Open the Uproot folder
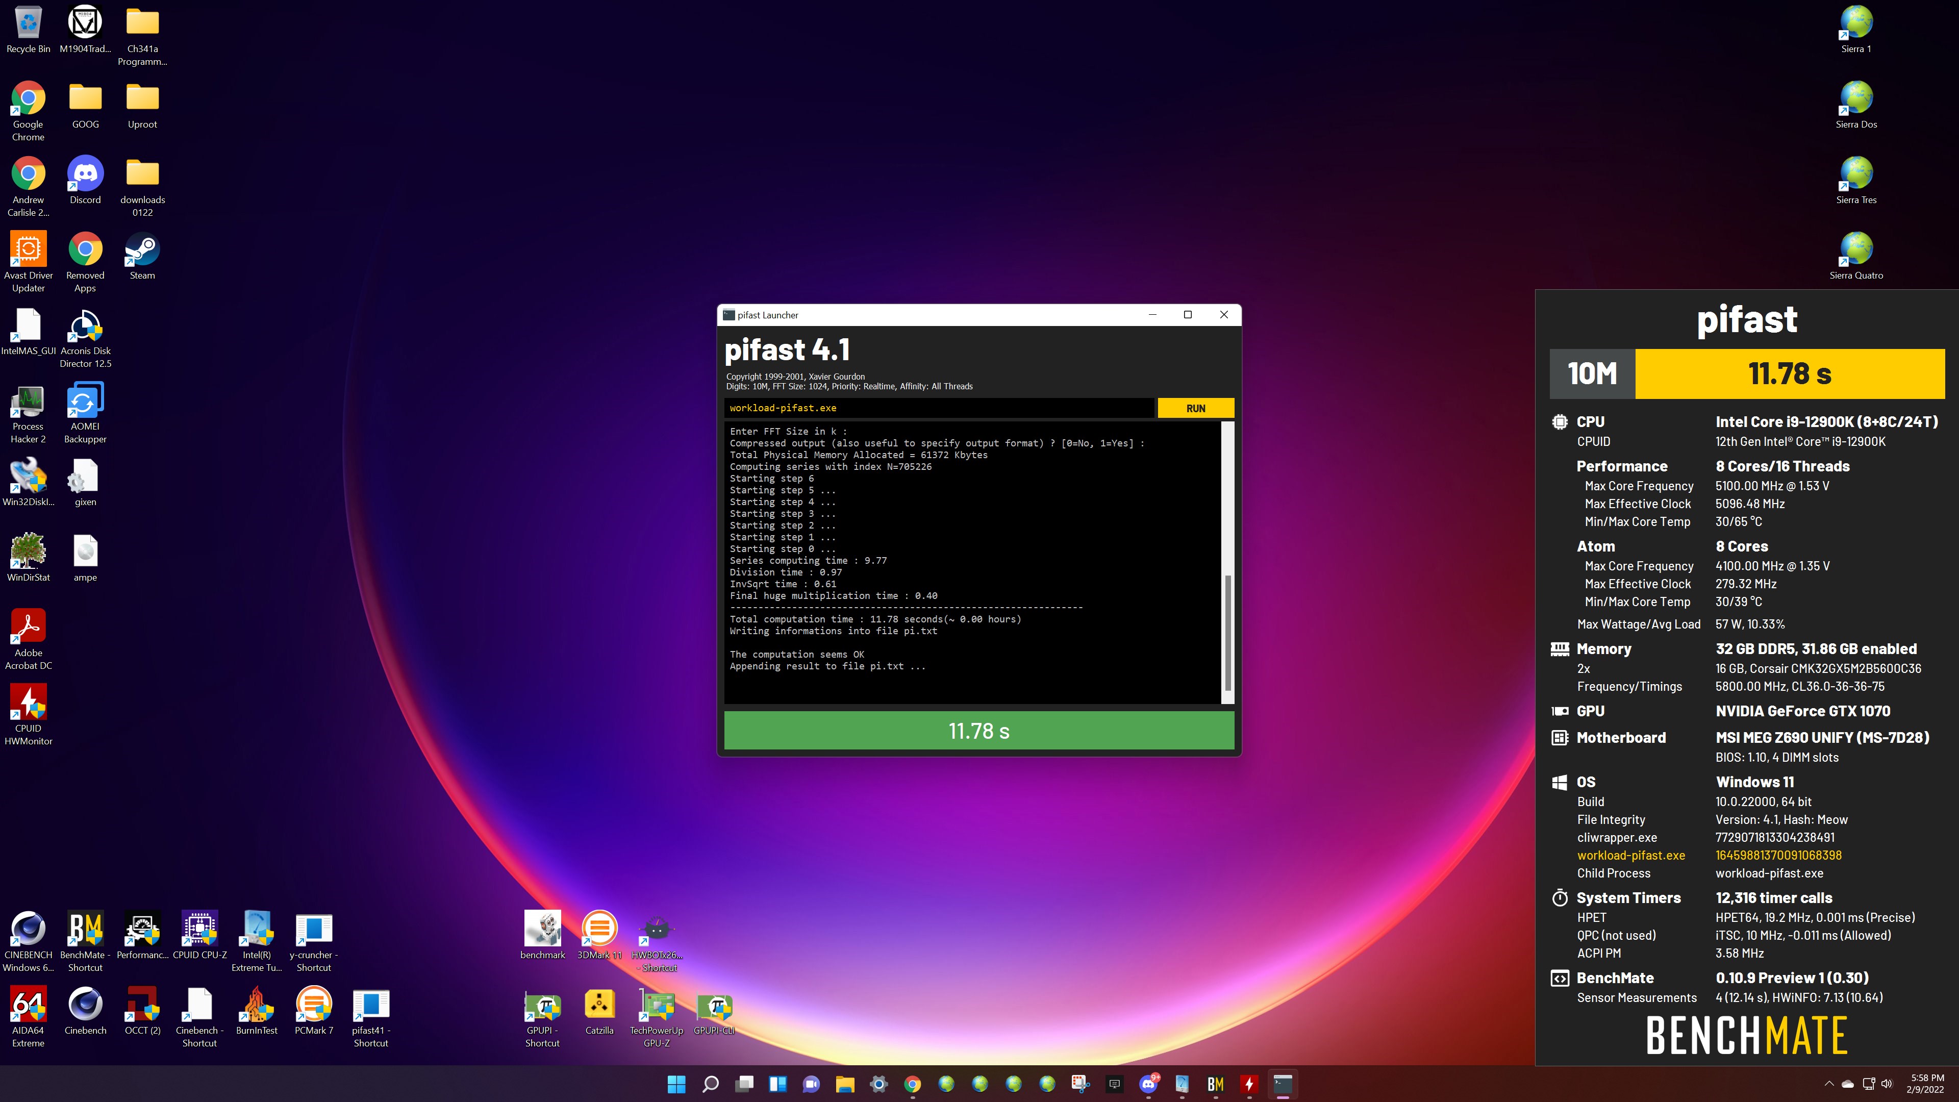 click(x=142, y=105)
